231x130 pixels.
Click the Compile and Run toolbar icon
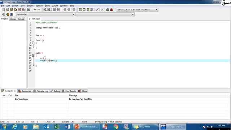(x=88, y=10)
